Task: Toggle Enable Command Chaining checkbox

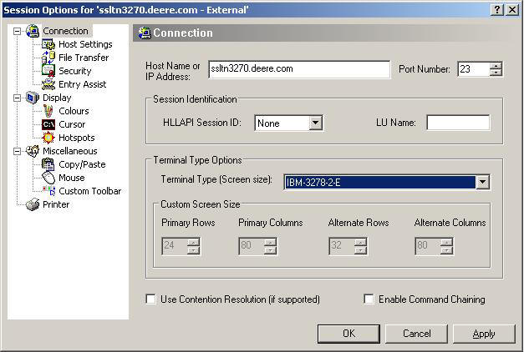Action: (369, 299)
